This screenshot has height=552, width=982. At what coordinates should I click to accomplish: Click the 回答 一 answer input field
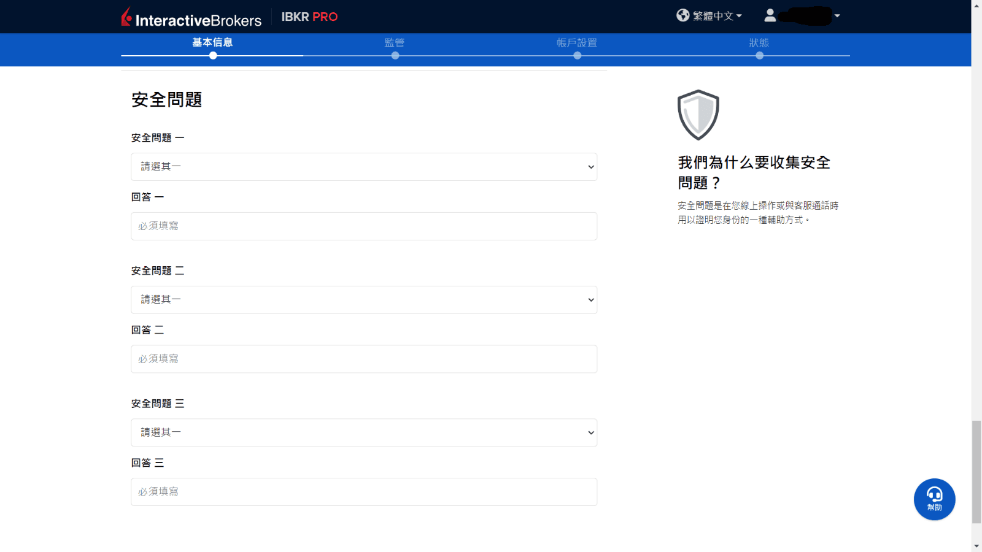pyautogui.click(x=363, y=226)
